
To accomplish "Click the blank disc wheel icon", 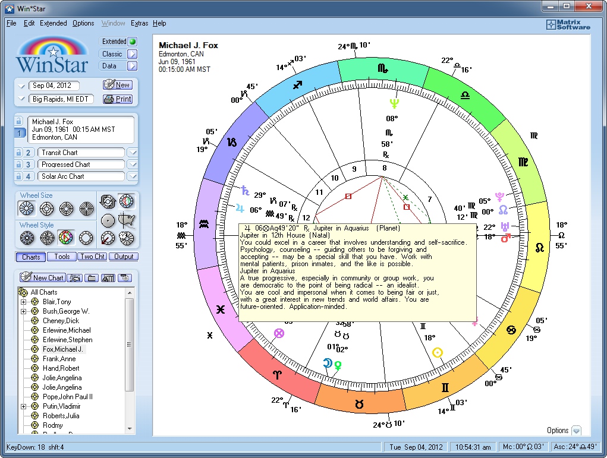I will click(x=108, y=220).
